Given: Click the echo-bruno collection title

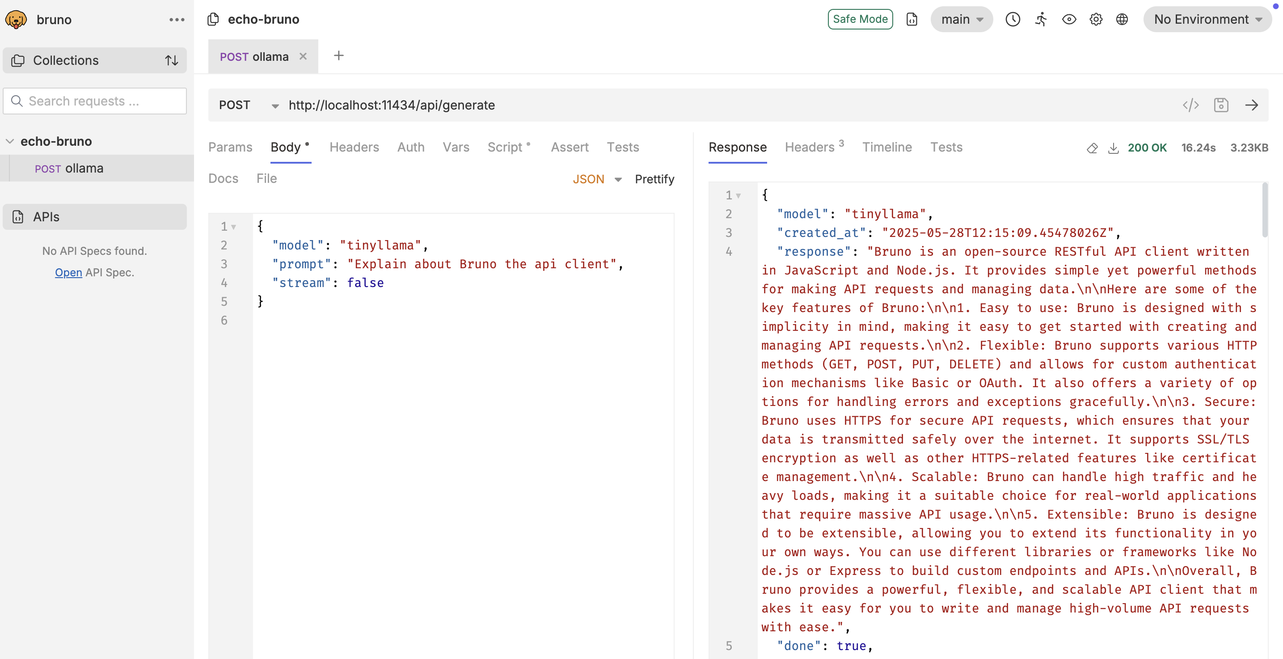Looking at the screenshot, I should pyautogui.click(x=263, y=19).
